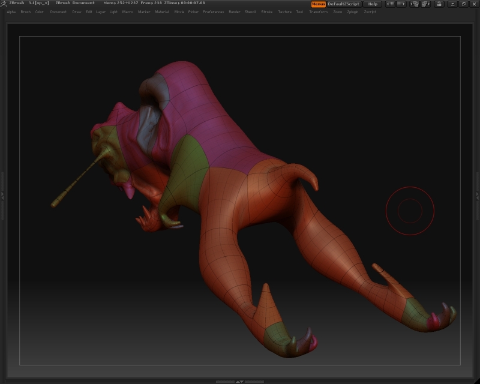
Task: Open the Tool menu
Action: 299,12
